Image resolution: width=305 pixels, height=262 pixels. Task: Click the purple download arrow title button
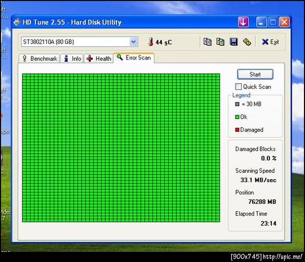click(243, 22)
